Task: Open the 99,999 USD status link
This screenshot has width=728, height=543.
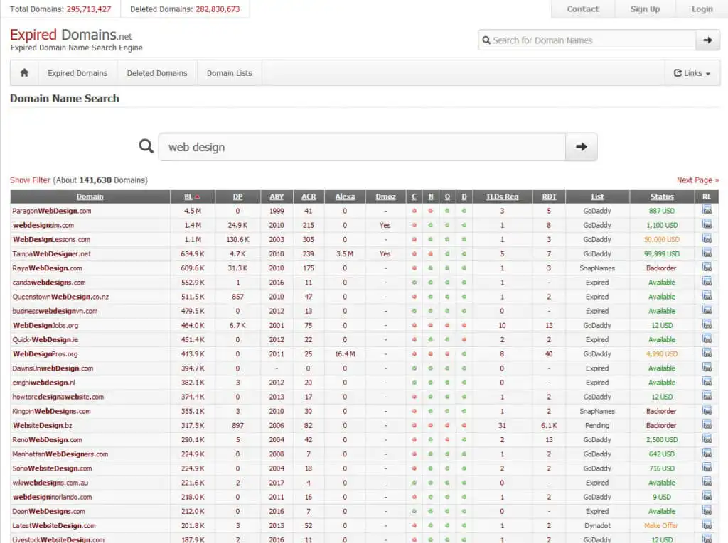Action: (662, 253)
